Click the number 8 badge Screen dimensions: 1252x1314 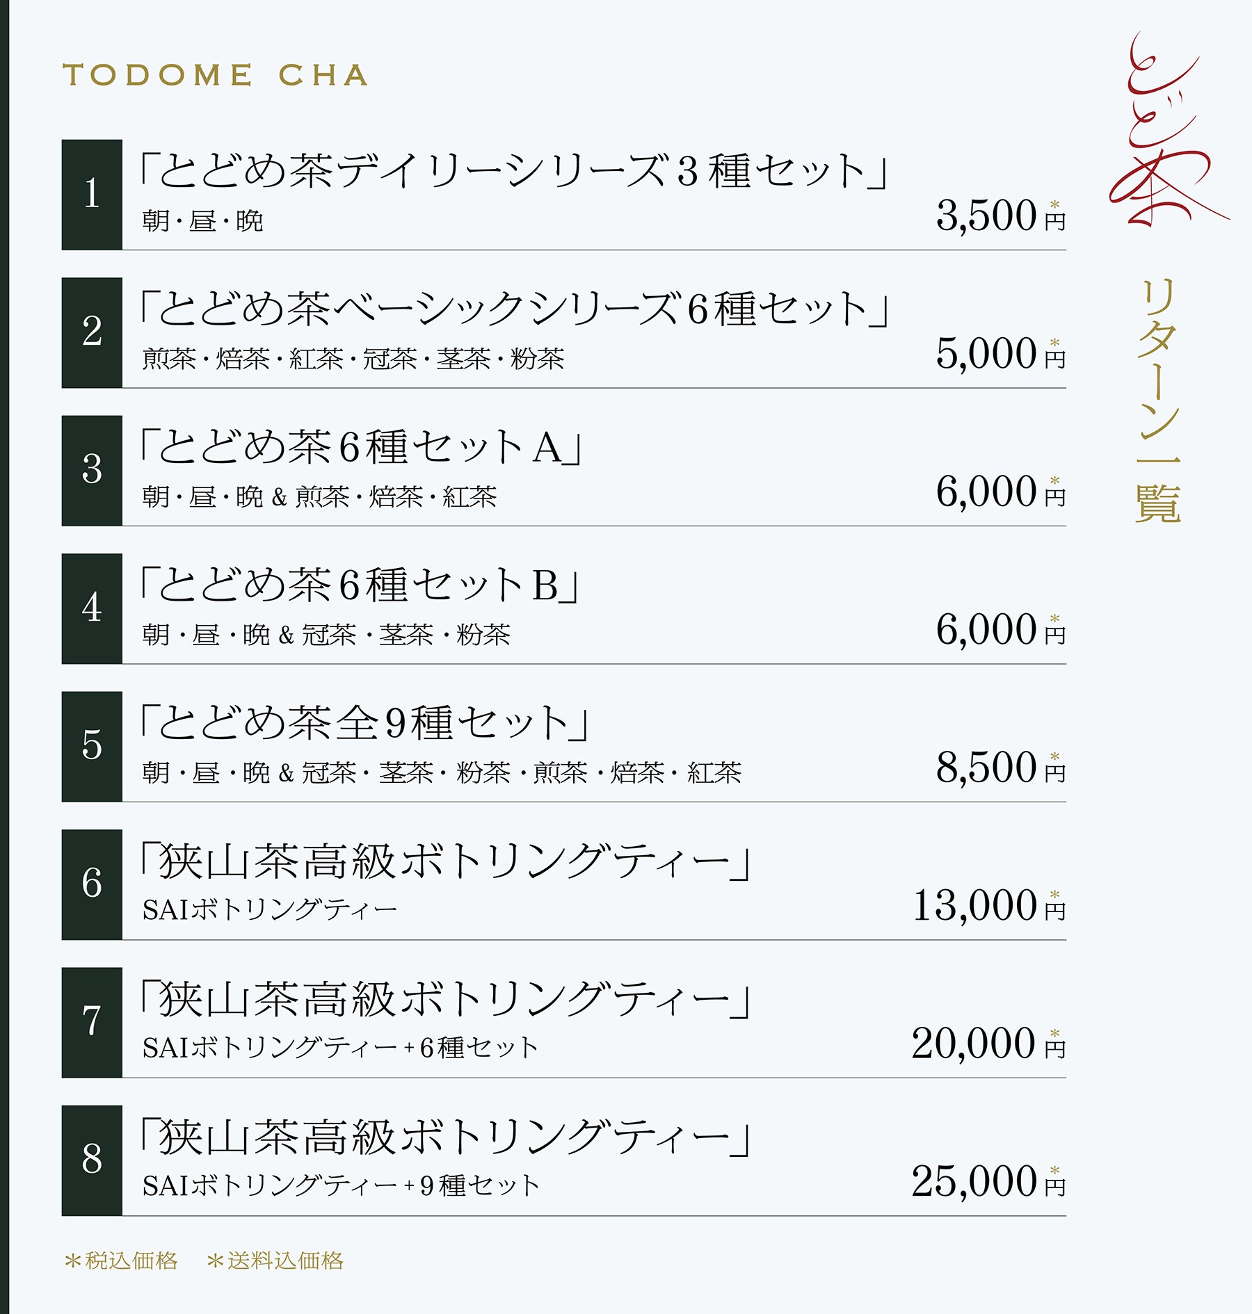tap(92, 1160)
